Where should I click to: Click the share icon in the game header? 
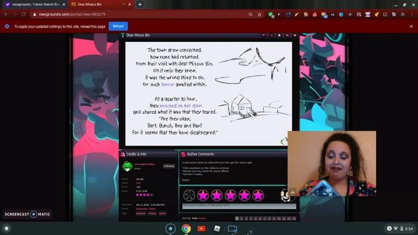[271, 35]
